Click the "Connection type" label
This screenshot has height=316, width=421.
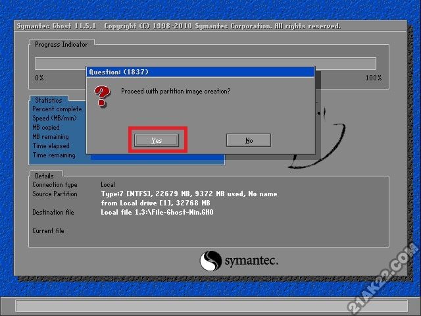pyautogui.click(x=55, y=184)
